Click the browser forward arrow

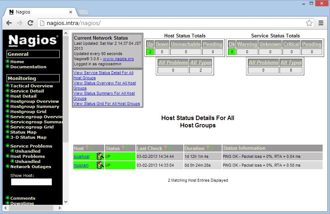pyautogui.click(x=20, y=23)
